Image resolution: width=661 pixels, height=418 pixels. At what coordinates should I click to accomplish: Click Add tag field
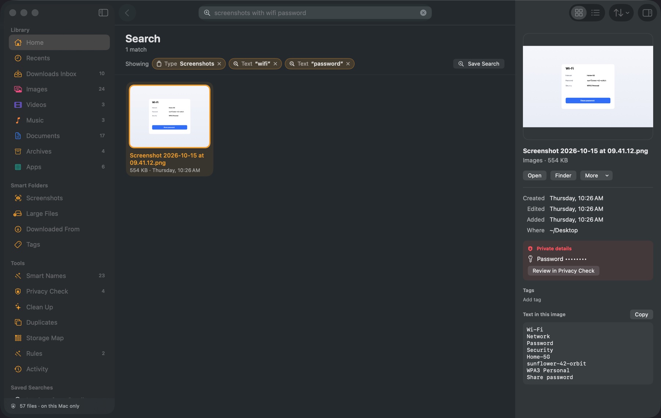click(x=532, y=300)
